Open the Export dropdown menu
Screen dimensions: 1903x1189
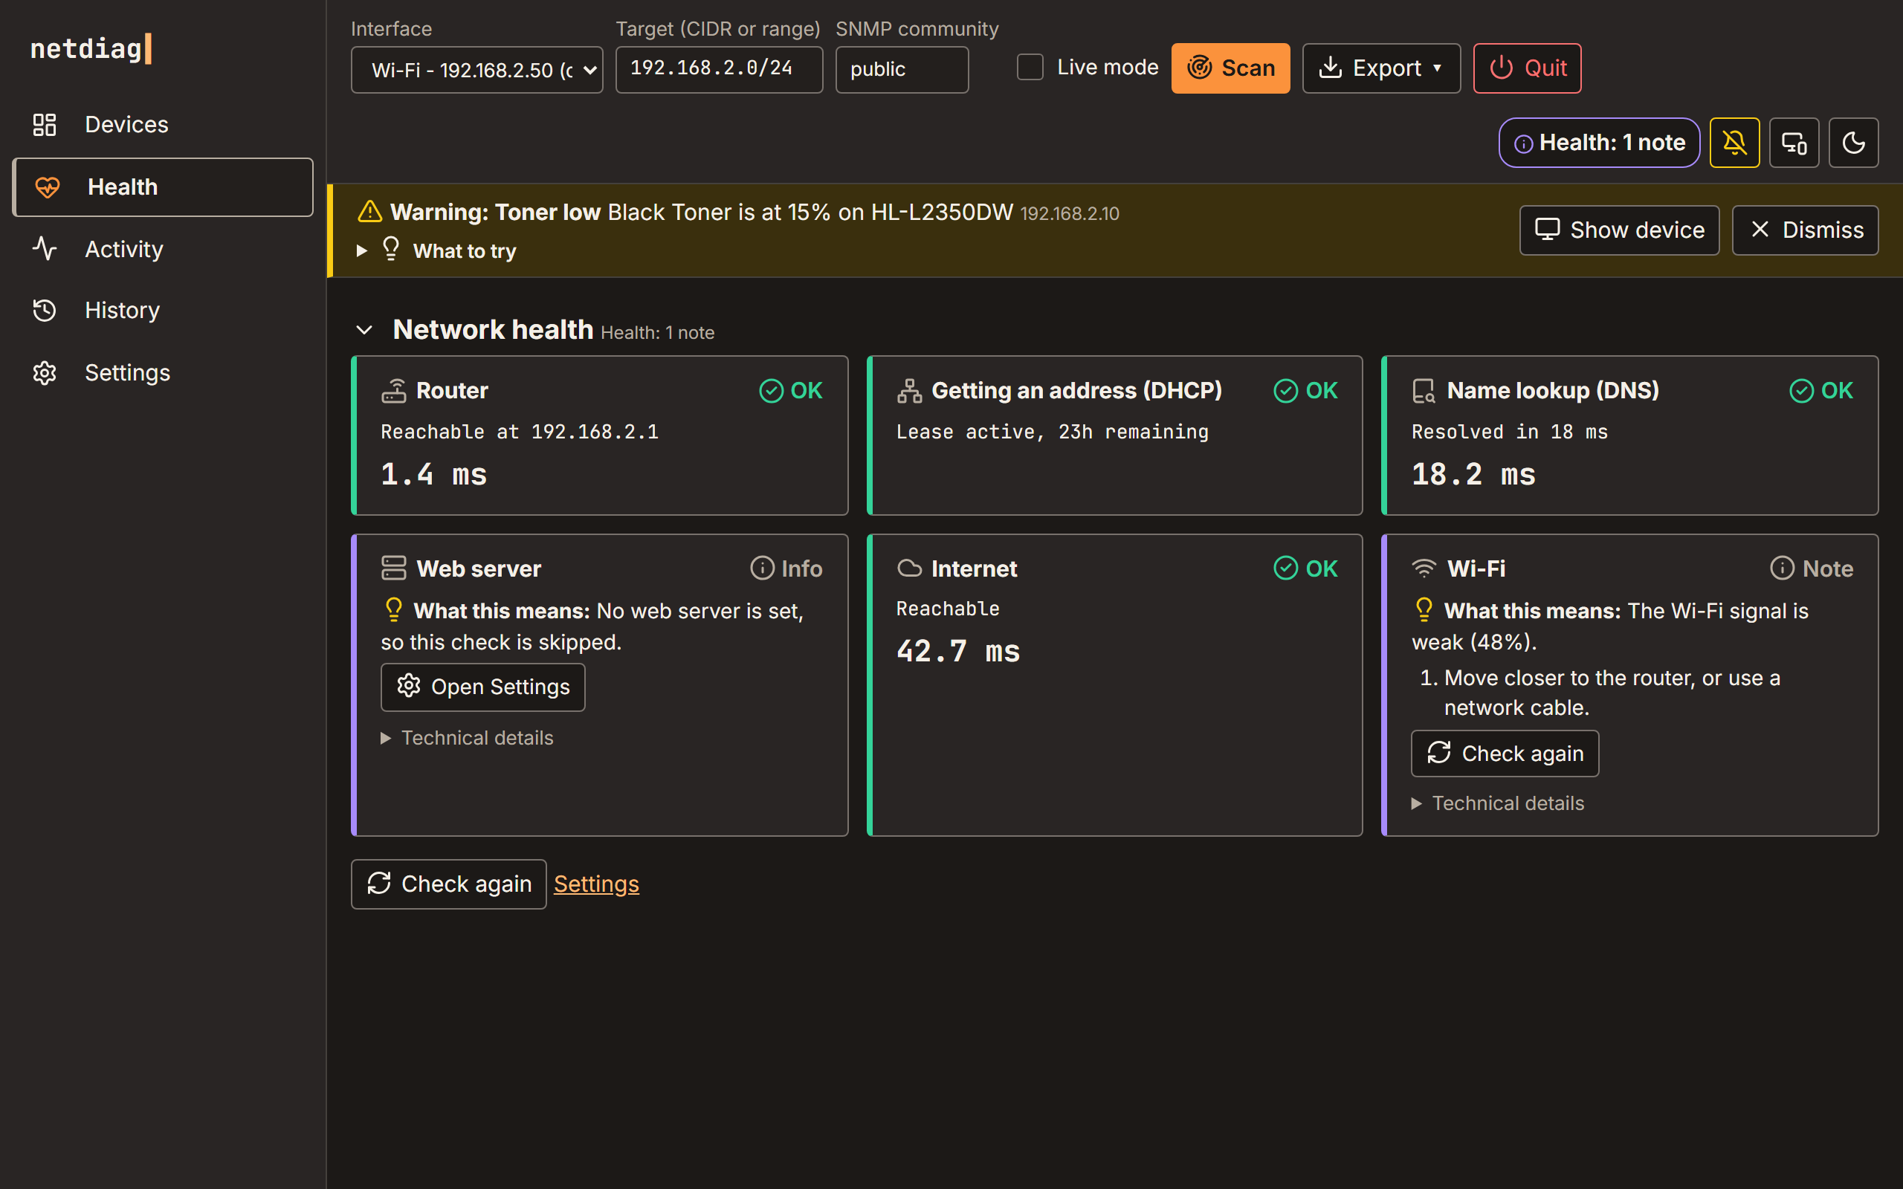[1381, 68]
